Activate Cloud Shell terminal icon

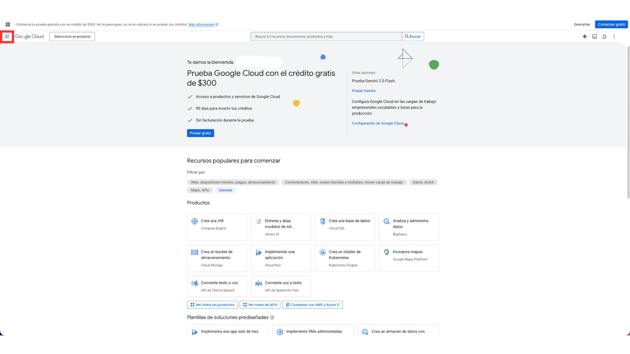tap(594, 36)
